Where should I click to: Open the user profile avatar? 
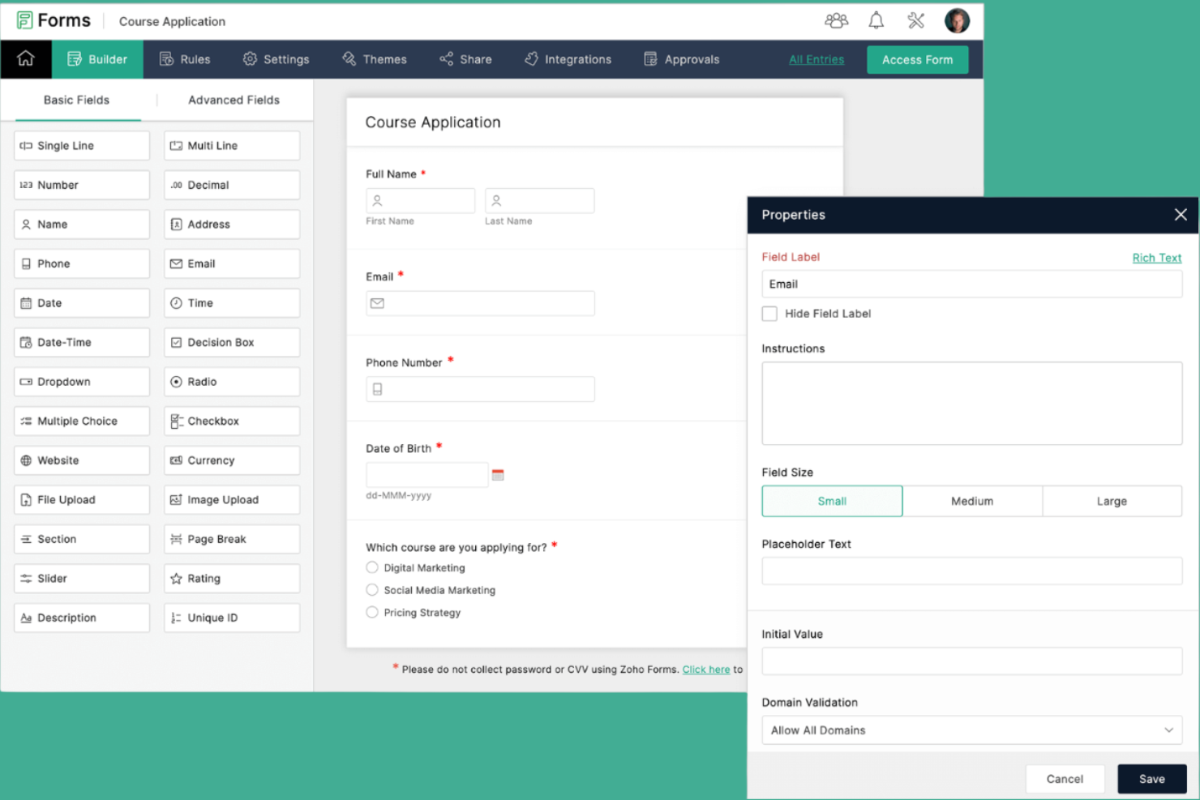[x=957, y=20]
